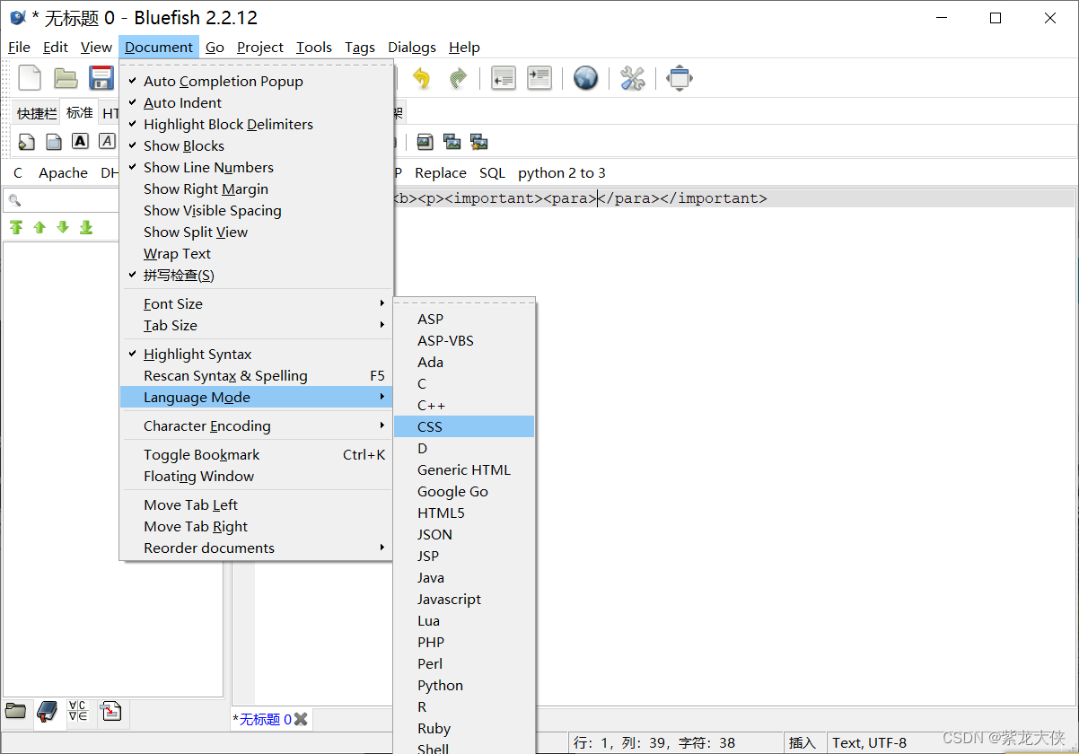The width and height of the screenshot is (1079, 754).
Task: Click the Multi-thumbnail icon with star
Action: (478, 142)
